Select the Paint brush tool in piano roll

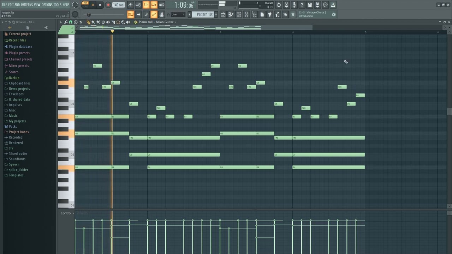coord(93,22)
